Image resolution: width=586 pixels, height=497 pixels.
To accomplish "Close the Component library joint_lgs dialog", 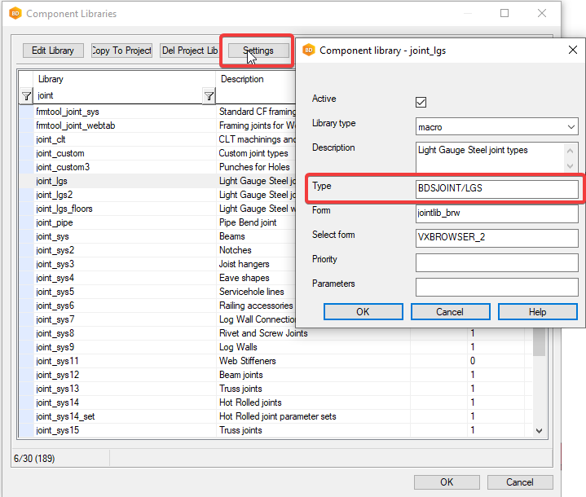I will 572,50.
